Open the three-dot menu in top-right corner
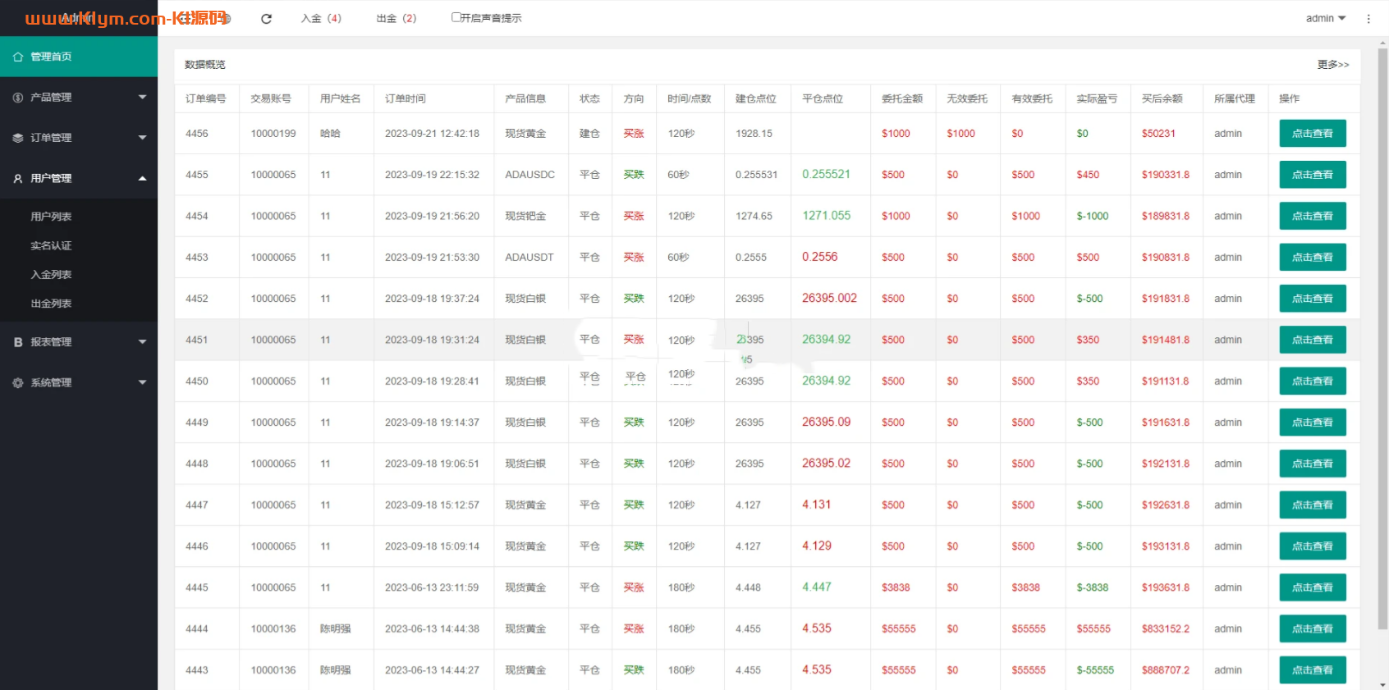Viewport: 1389px width, 690px height. (x=1368, y=19)
